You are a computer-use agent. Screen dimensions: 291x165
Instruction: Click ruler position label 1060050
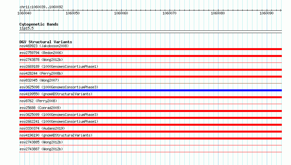click(x=73, y=13)
